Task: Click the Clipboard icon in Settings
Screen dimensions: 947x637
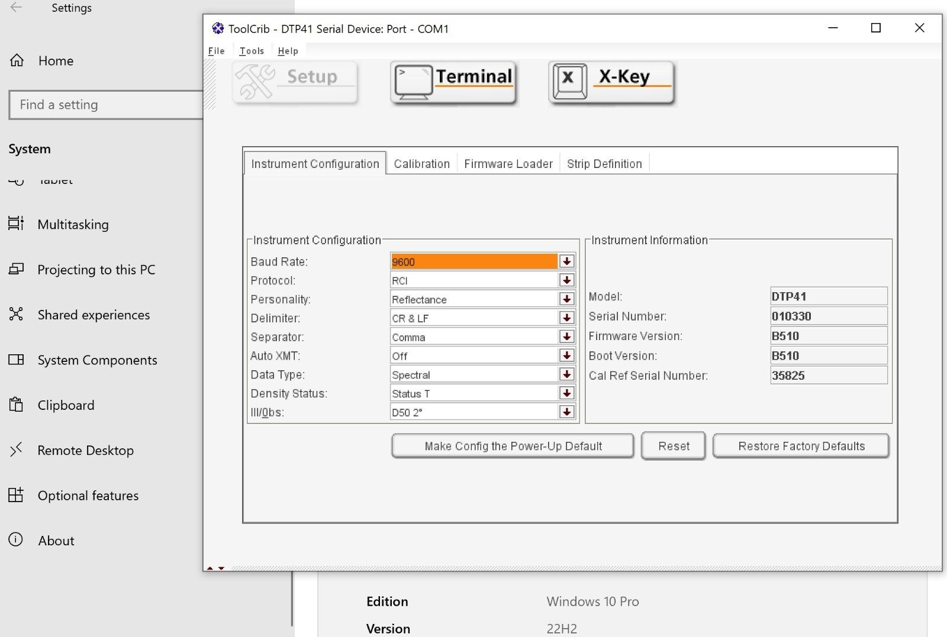Action: click(16, 405)
